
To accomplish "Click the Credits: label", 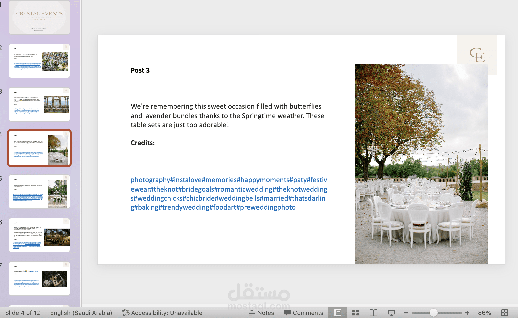I will coord(143,143).
